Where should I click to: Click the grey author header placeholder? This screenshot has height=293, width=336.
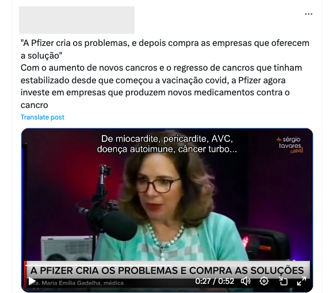(x=77, y=20)
